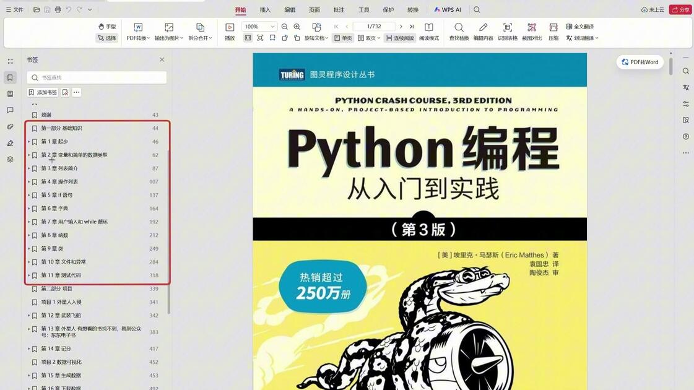Image resolution: width=694 pixels, height=390 pixels.
Task: Click the save icon in quick access bar
Action: [x=47, y=9]
